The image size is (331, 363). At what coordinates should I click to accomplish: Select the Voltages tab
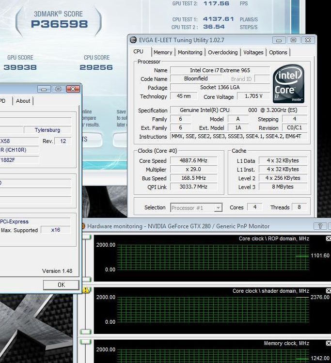click(x=253, y=52)
